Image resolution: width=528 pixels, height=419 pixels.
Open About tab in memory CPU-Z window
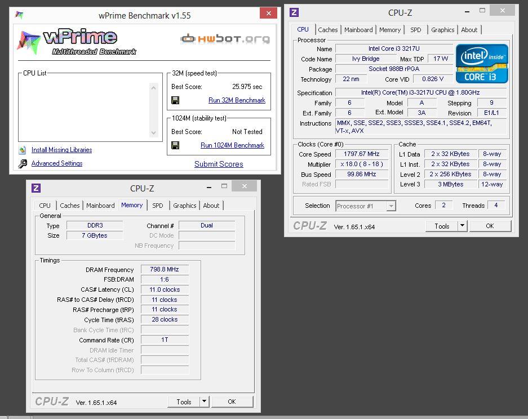[x=211, y=206]
